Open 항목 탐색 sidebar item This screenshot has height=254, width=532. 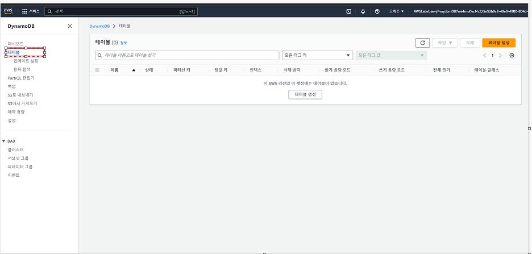coord(22,69)
